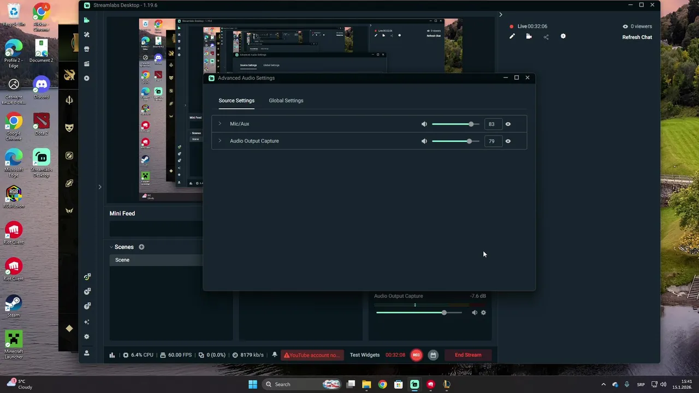Adjust Audio Output Capture volume slider in dialog
The width and height of the screenshot is (699, 393).
[x=455, y=141]
